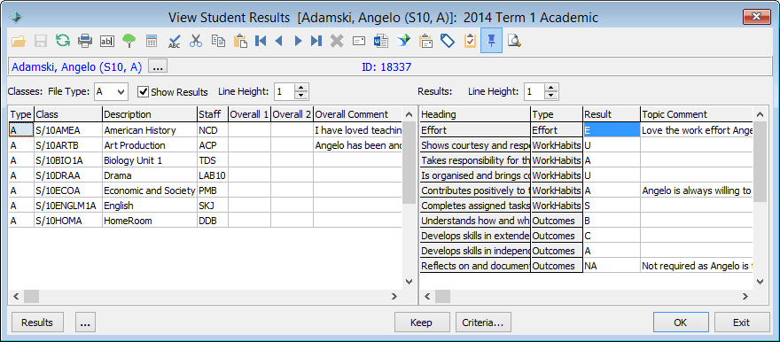This screenshot has height=342, width=780.
Task: Click the Overall Comment column header
Action: pyautogui.click(x=358, y=114)
